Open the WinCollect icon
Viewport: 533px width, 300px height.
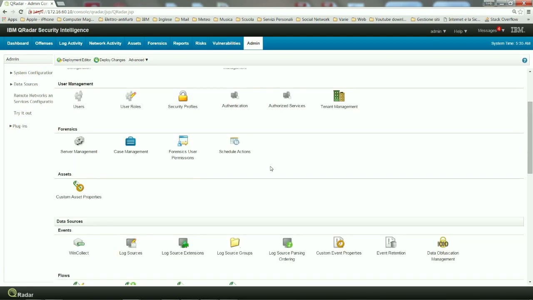click(79, 243)
